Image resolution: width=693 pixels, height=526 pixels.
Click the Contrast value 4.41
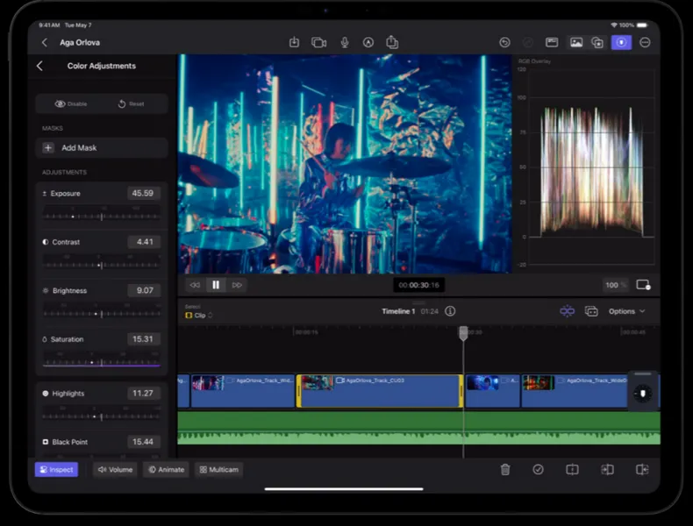coord(144,242)
